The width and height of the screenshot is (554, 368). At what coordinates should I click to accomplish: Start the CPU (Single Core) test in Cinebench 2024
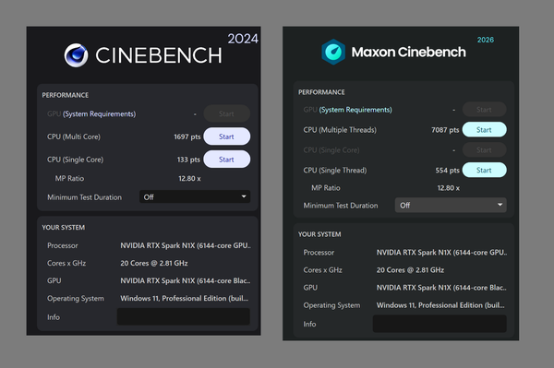(227, 160)
